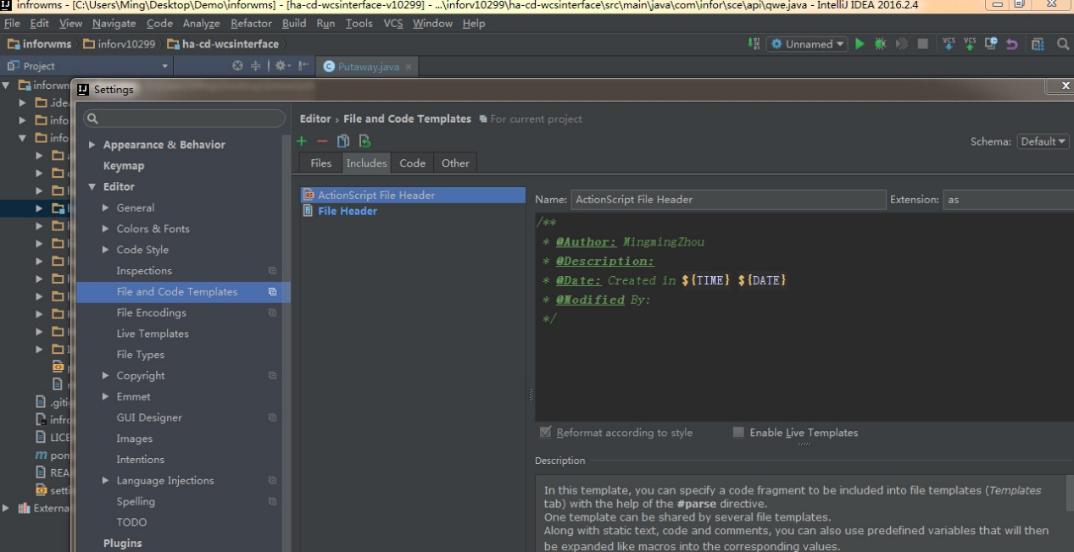Click Collapse All icon in Project panel
Viewport: 1074px width, 552px height.
click(x=255, y=66)
